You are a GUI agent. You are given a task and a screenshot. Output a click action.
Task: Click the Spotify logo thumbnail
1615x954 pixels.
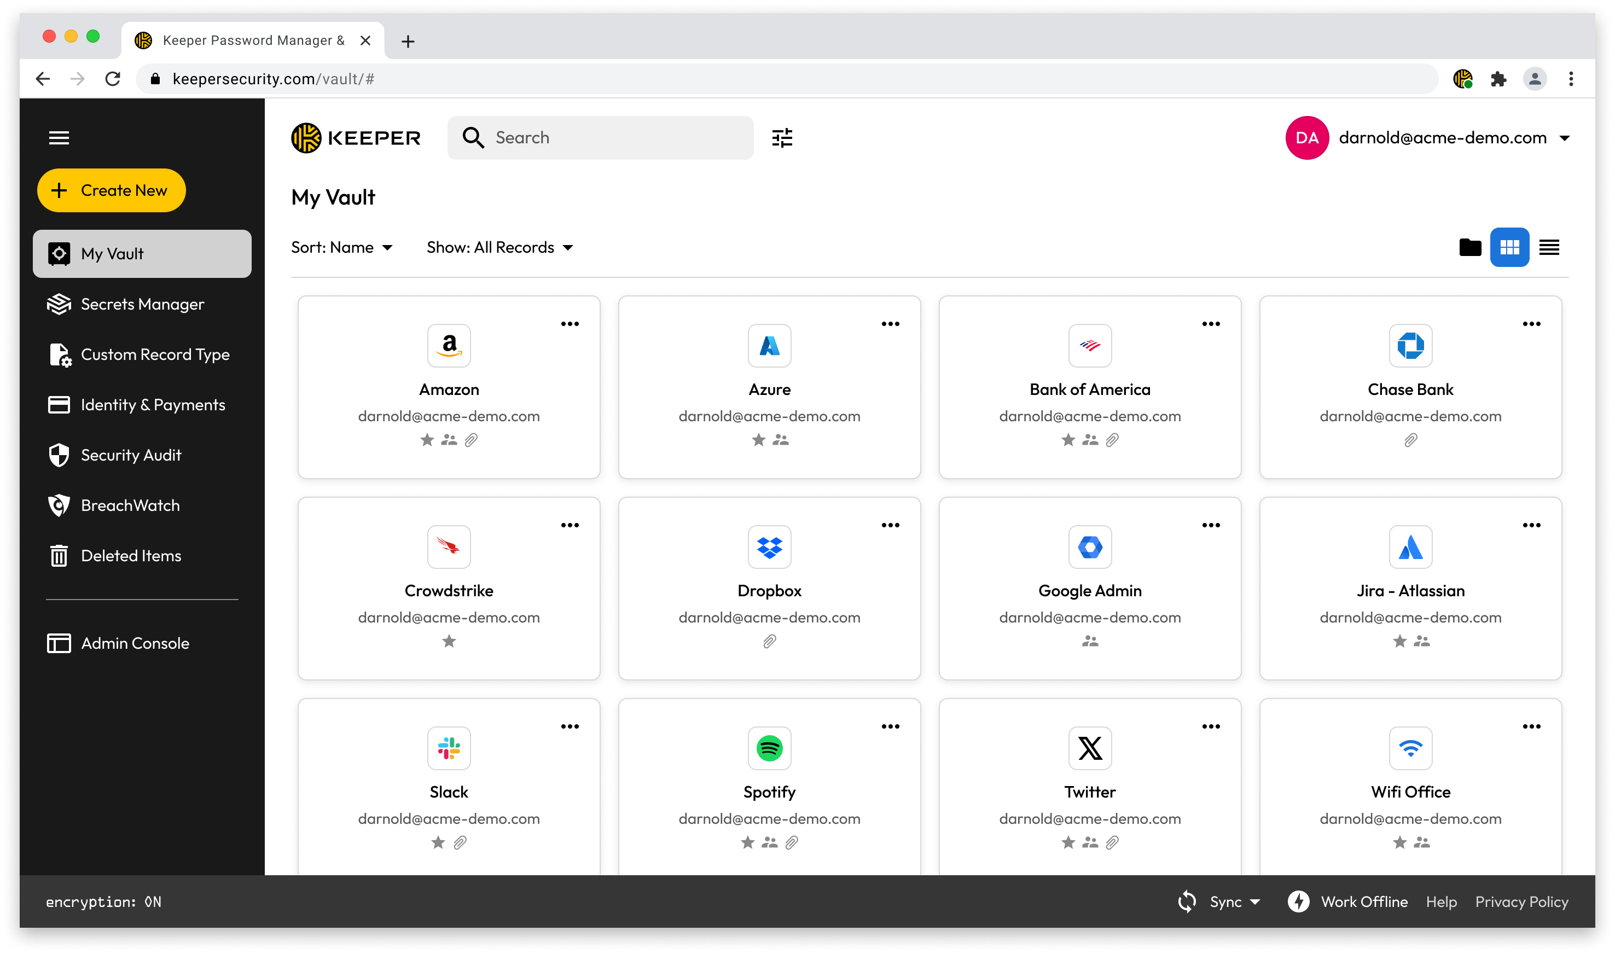click(769, 748)
